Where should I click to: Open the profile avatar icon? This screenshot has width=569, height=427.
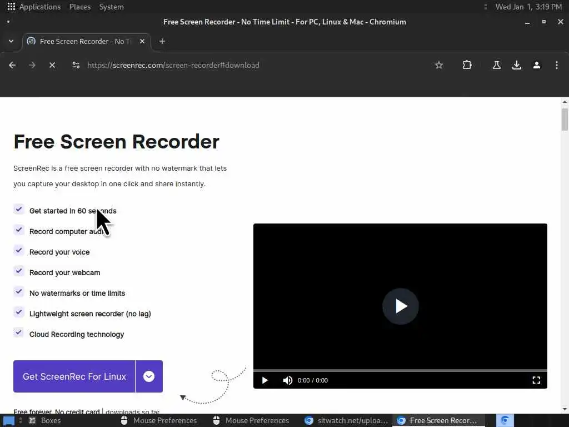pos(537,66)
